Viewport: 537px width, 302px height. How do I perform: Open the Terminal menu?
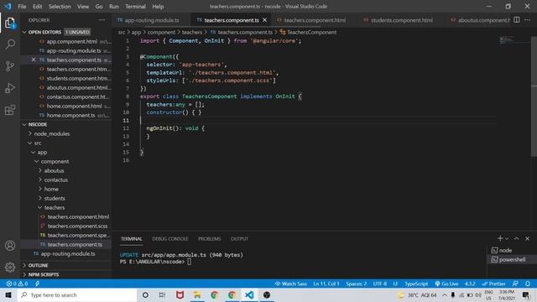pos(135,7)
